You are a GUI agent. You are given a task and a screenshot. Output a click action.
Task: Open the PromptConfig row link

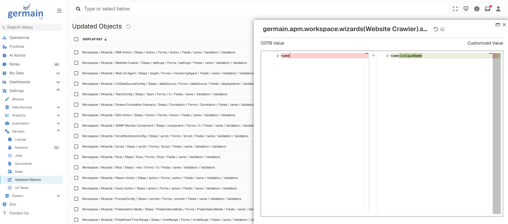coord(162,199)
